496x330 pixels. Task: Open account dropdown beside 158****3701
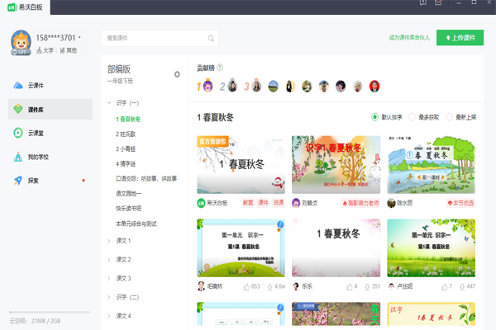[79, 37]
